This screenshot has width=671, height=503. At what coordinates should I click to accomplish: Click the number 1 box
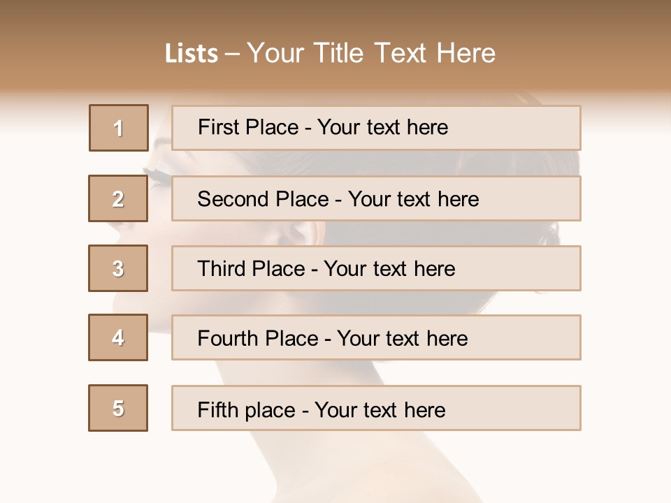click(x=118, y=128)
